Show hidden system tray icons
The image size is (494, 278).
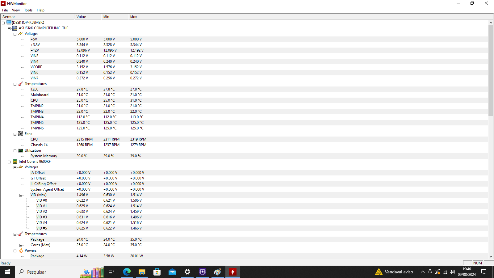pyautogui.click(x=422, y=272)
